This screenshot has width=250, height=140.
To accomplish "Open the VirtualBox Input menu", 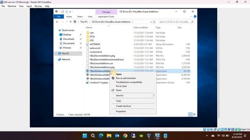I will (29, 6).
